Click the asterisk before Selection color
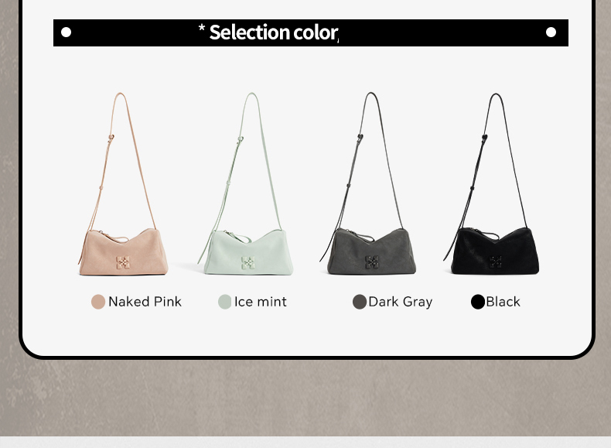This screenshot has width=611, height=448. coord(202,28)
